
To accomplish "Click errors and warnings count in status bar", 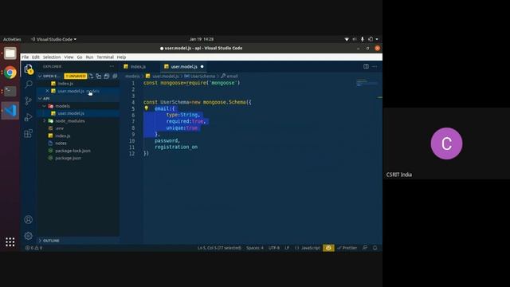I will [x=33, y=248].
